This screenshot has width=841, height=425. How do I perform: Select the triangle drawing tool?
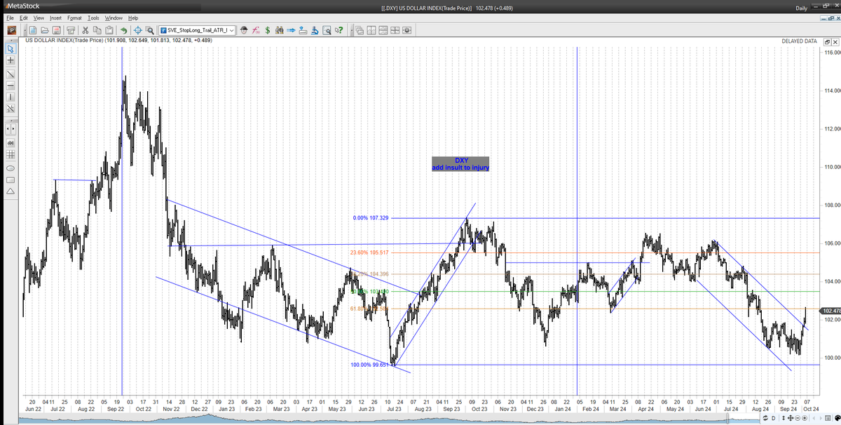coord(11,191)
